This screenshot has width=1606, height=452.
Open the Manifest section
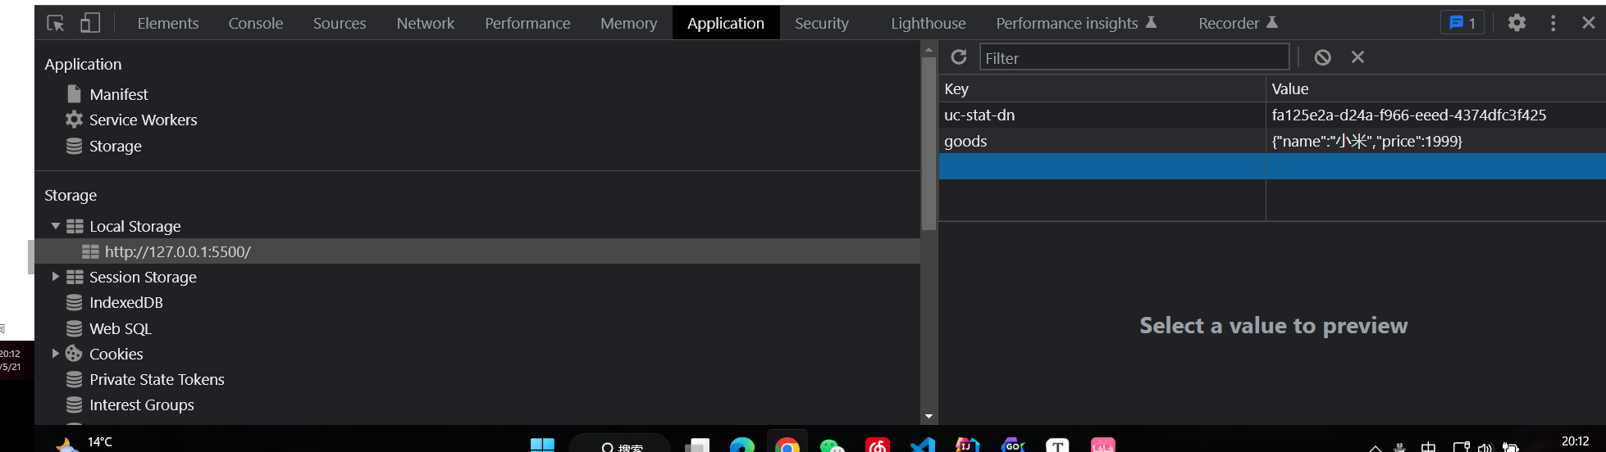(x=118, y=94)
